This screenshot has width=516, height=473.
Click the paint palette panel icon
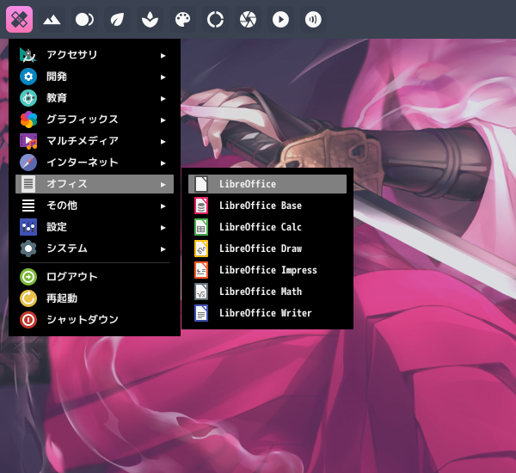(182, 20)
